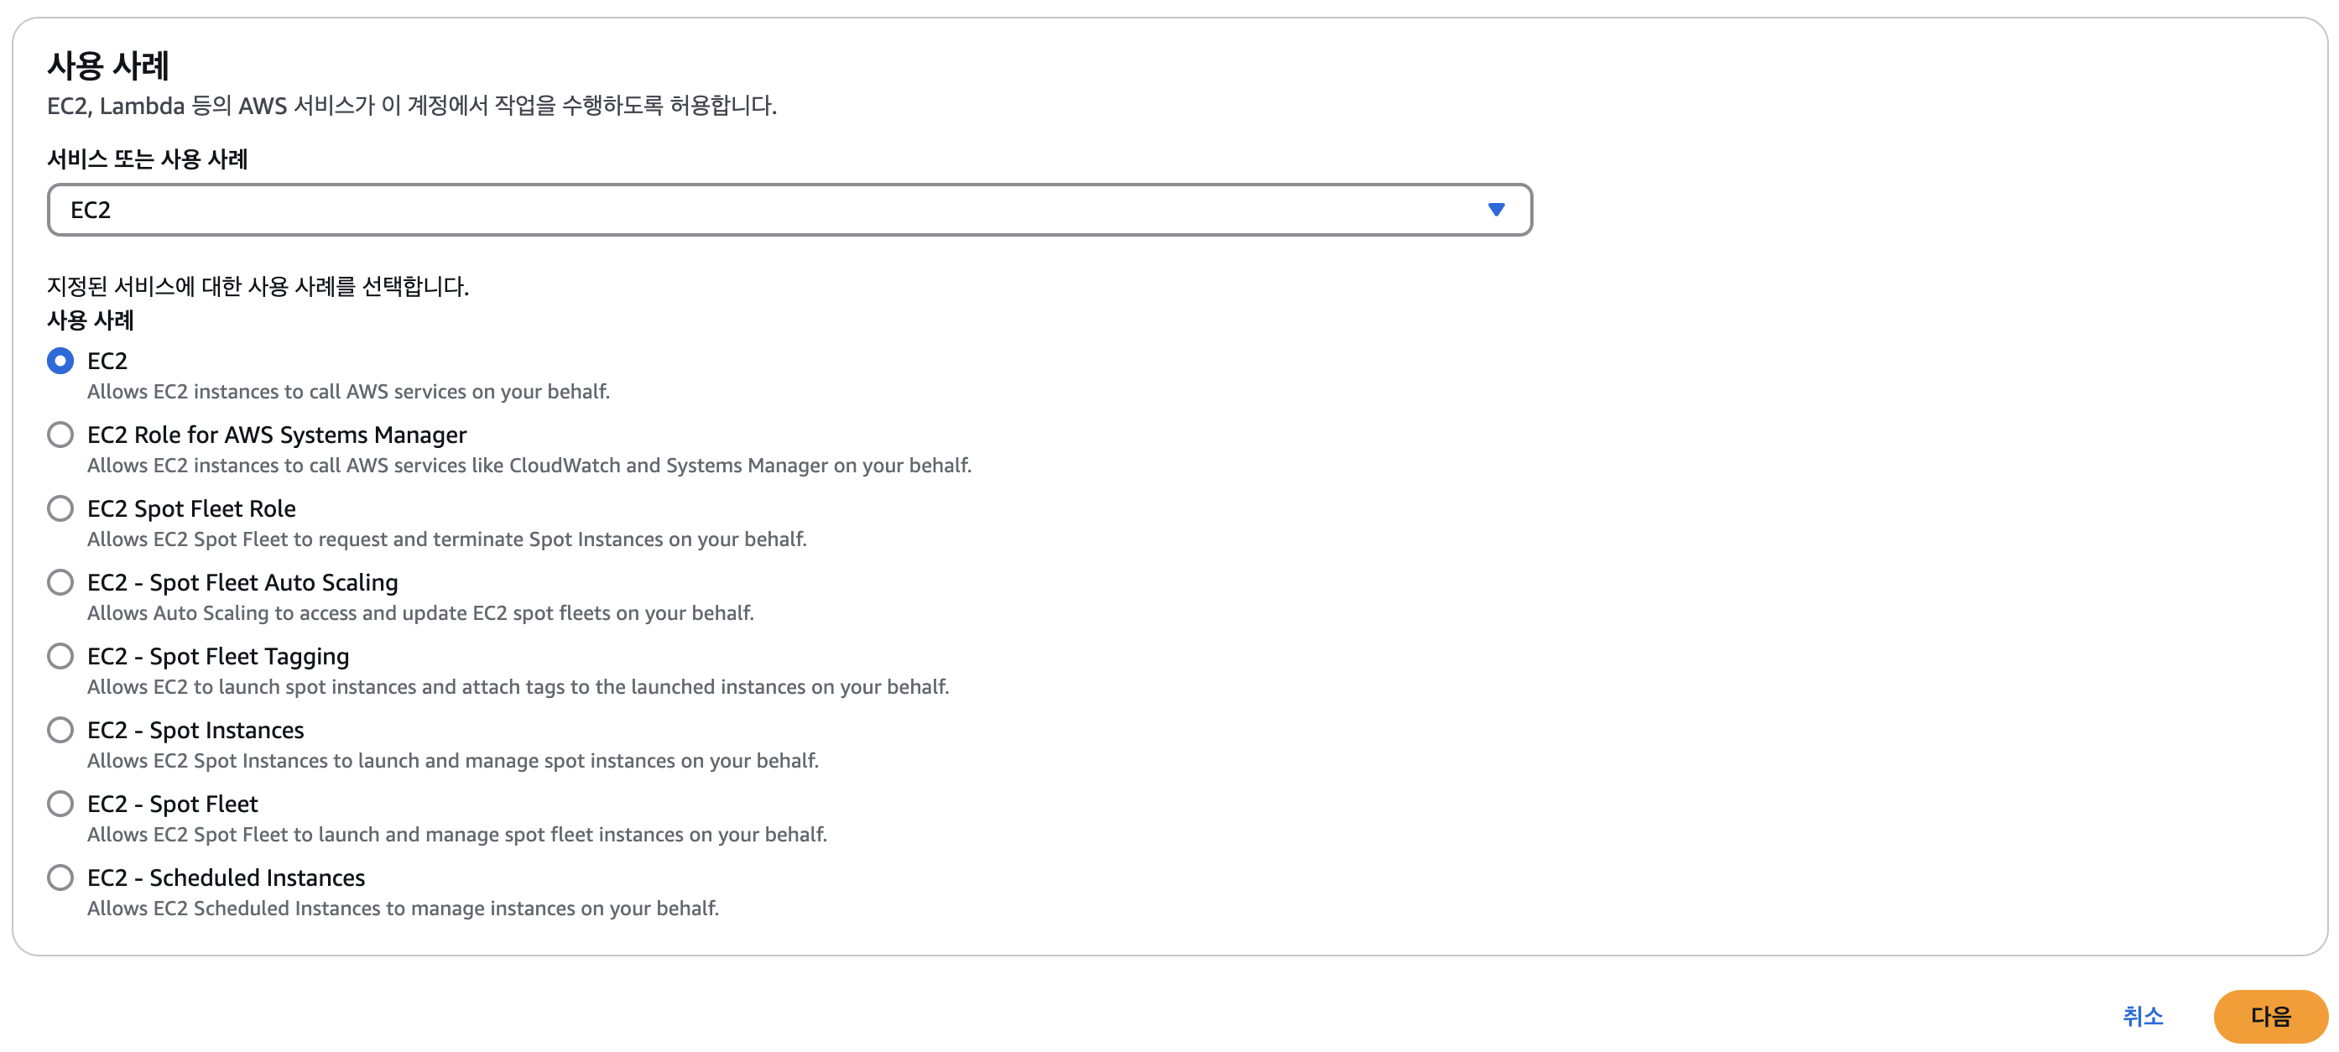Image resolution: width=2339 pixels, height=1052 pixels.
Task: Click the EC2 - Scheduled Instances label text
Action: 225,878
